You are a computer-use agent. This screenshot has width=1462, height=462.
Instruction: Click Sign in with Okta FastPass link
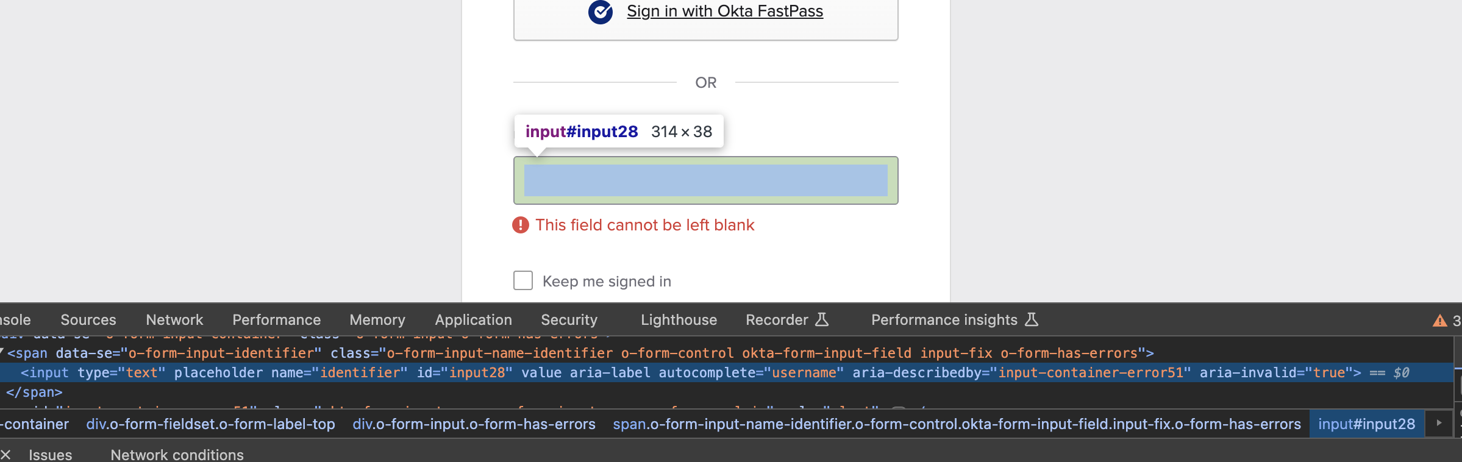click(725, 11)
